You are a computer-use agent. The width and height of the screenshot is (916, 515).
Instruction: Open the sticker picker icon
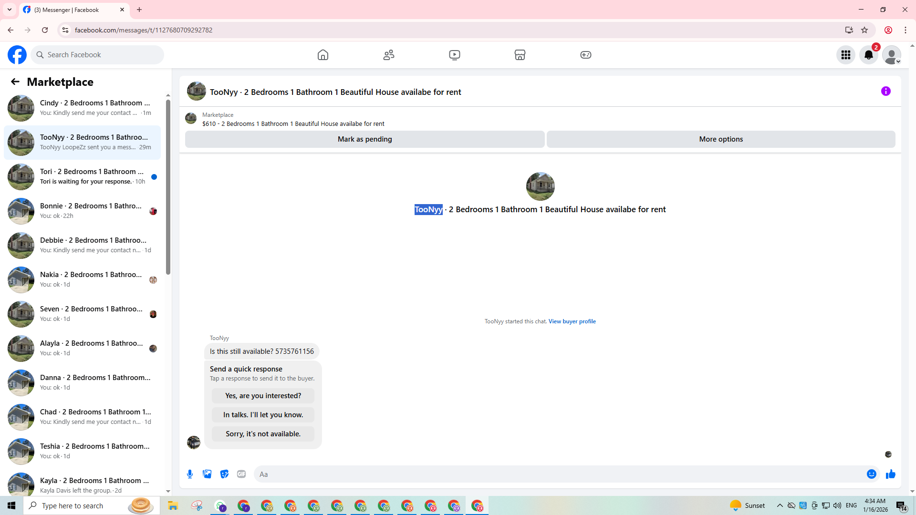224,474
